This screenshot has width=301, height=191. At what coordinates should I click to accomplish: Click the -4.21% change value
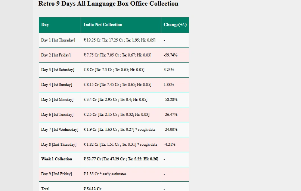pyautogui.click(x=170, y=145)
